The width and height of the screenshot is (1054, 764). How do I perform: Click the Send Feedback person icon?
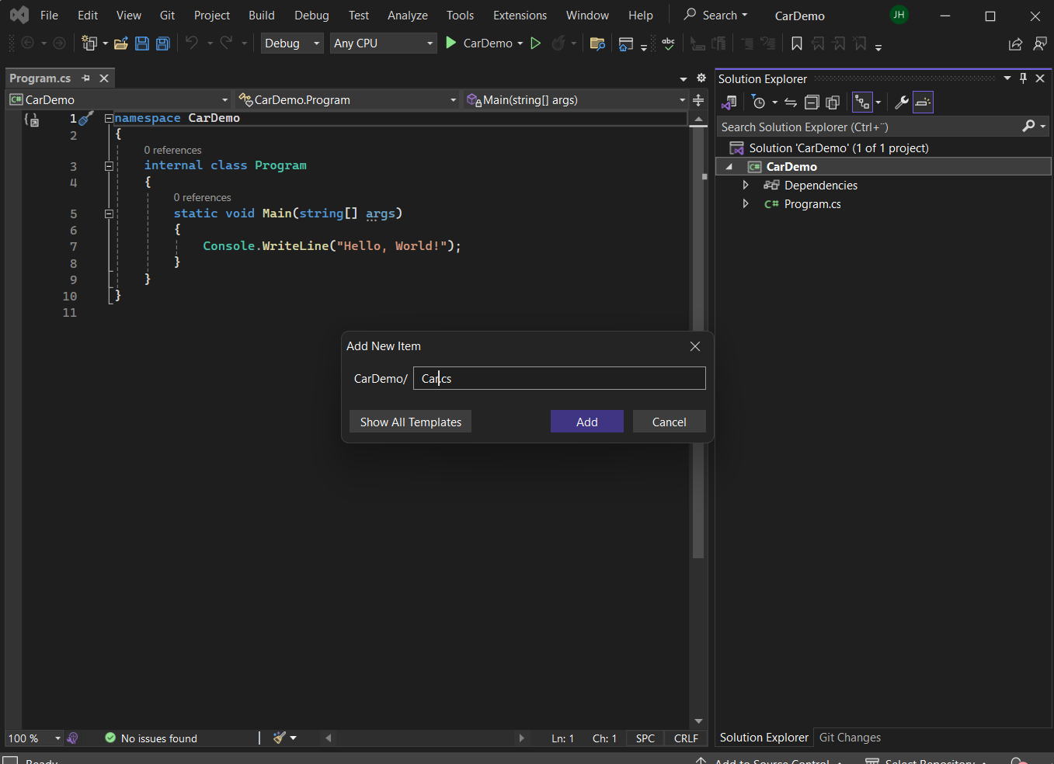pos(1040,43)
